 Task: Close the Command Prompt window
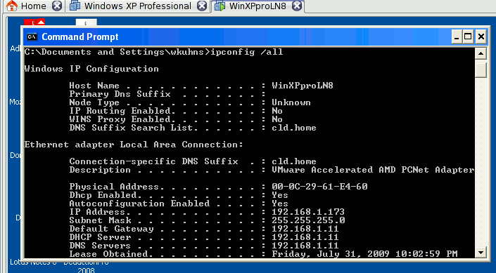point(481,37)
